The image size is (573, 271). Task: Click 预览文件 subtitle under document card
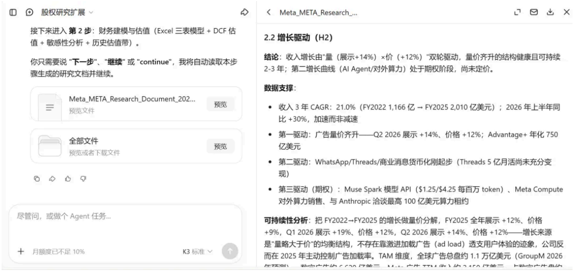(x=82, y=110)
